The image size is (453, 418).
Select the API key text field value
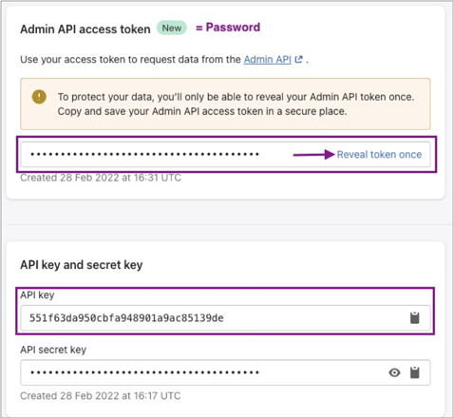tap(126, 318)
